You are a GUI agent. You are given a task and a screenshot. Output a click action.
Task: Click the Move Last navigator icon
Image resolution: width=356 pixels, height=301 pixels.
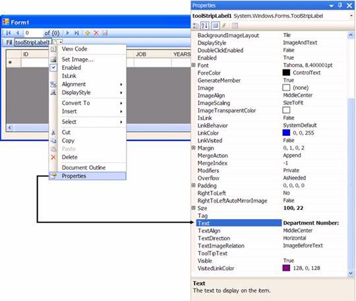click(x=76, y=33)
